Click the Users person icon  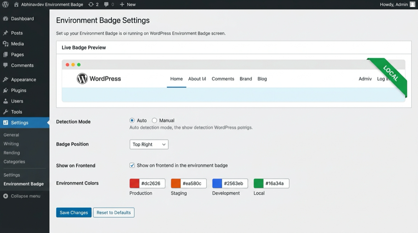click(5, 101)
